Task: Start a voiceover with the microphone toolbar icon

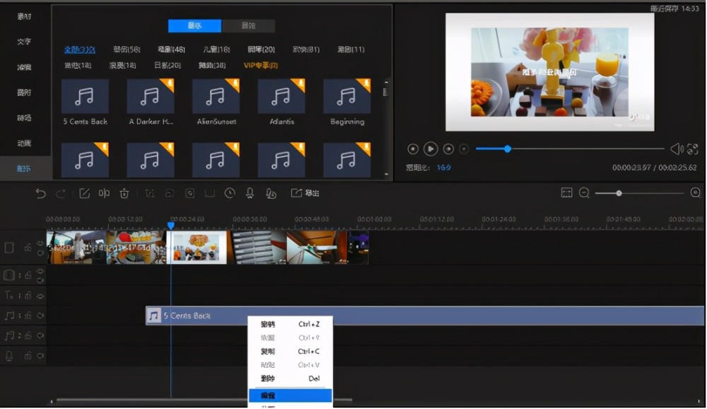Action: click(x=250, y=193)
